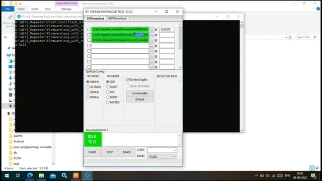Refresh the Explorer address bar location
Image resolution: width=322 pixels, height=181 pixels.
(290, 37)
